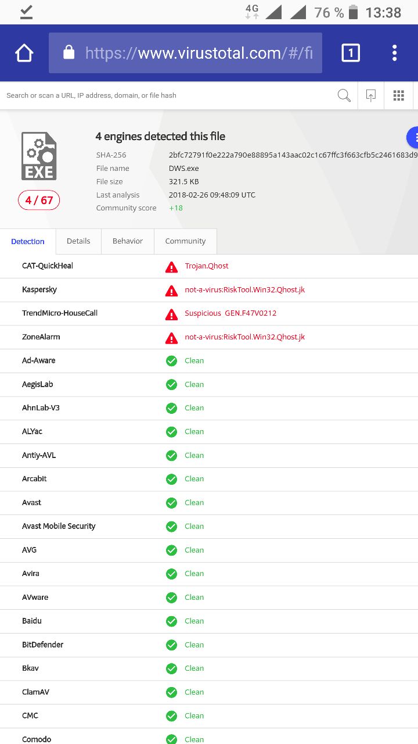
Task: Click the blue floating action button
Action: tap(413, 138)
